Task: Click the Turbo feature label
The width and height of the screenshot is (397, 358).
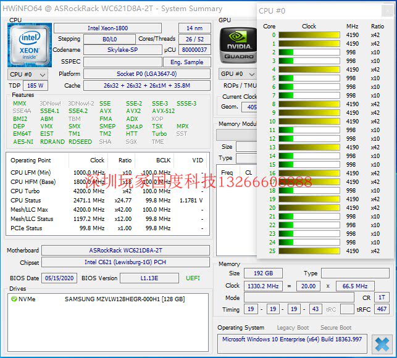Action: click(159, 134)
